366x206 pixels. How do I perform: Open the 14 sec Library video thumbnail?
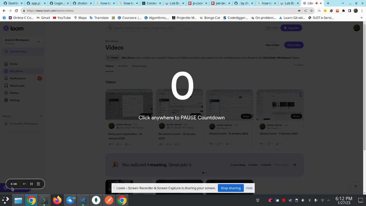pos(230,105)
